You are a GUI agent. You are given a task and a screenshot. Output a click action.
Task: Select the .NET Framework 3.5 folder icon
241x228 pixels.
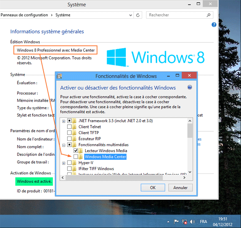(x=74, y=121)
